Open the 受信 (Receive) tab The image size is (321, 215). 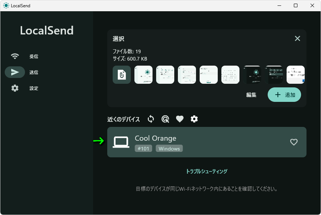(34, 56)
